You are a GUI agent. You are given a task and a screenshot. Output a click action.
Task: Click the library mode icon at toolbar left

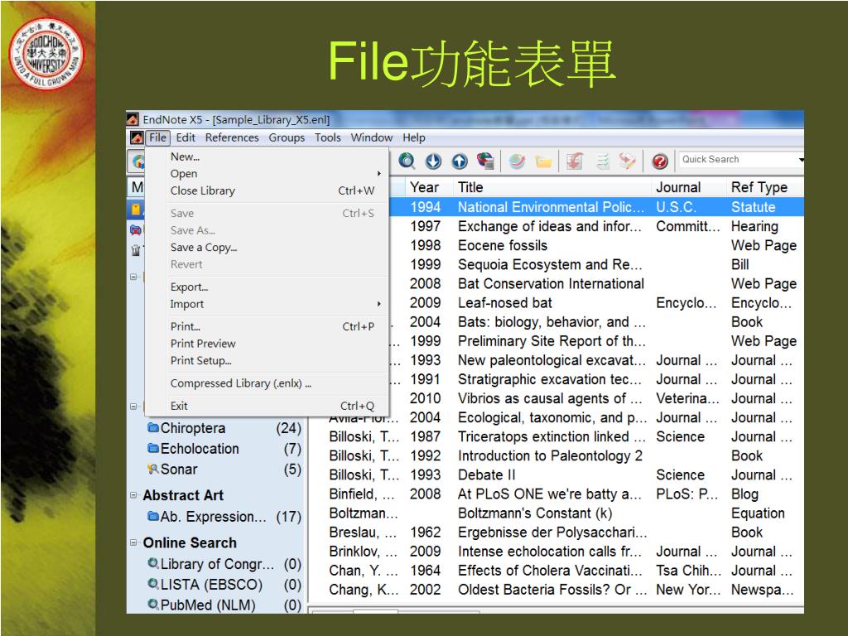137,161
